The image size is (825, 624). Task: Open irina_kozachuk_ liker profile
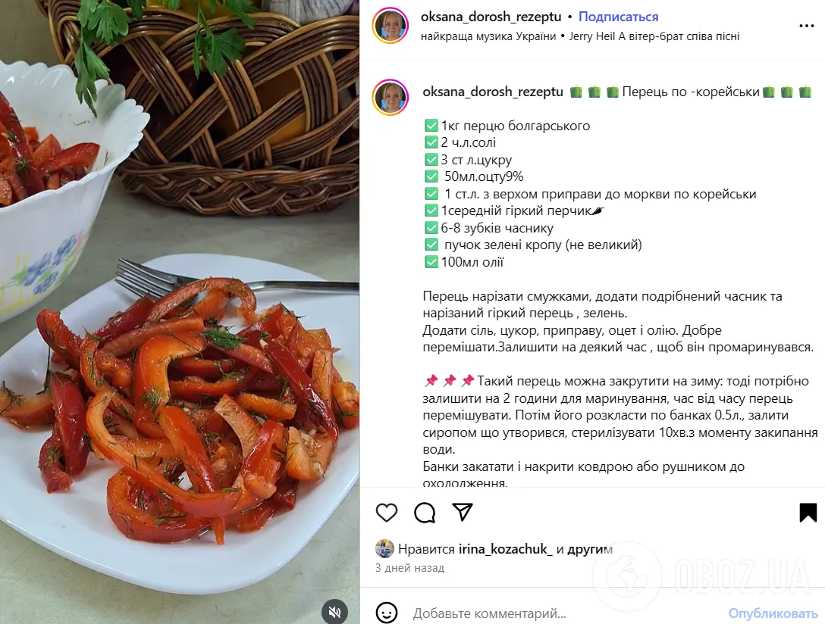(506, 549)
